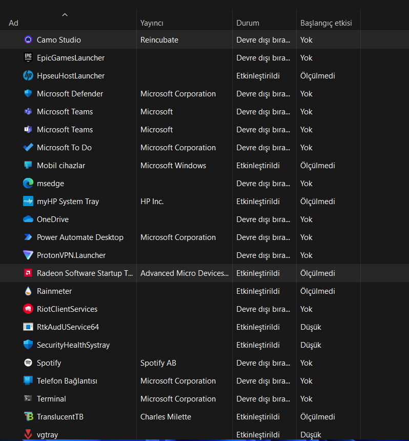Sort by Başlangıç etkisi column header
The image size is (409, 441).
(x=326, y=23)
